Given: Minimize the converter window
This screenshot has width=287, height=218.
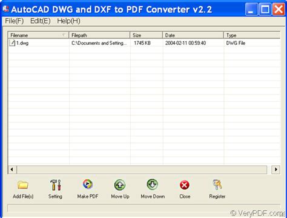Looking at the screenshot, I should pos(251,9).
